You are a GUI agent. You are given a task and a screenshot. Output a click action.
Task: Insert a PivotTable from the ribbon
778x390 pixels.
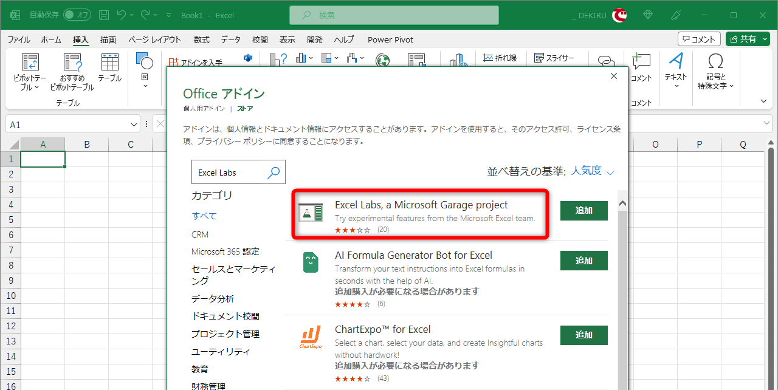[x=30, y=72]
